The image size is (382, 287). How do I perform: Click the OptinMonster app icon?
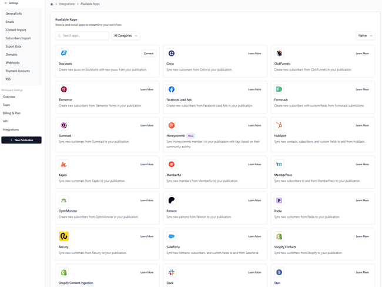click(63, 201)
